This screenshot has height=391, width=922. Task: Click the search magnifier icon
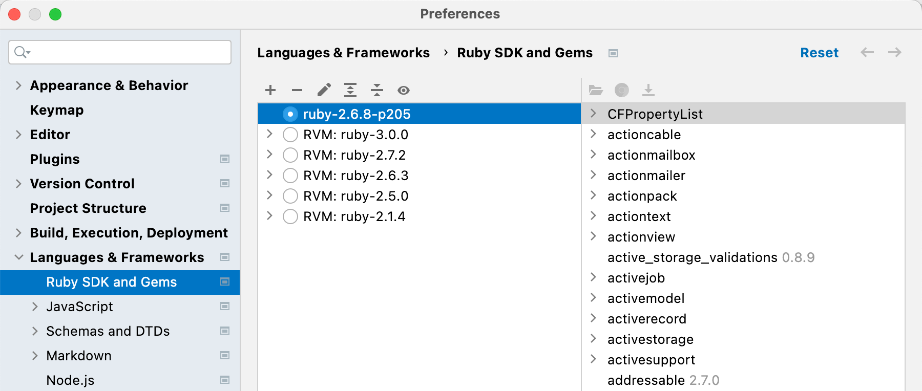pyautogui.click(x=22, y=52)
